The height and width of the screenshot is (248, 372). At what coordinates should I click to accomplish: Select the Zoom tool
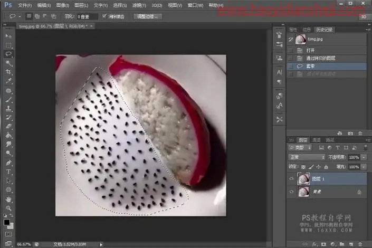click(8, 208)
